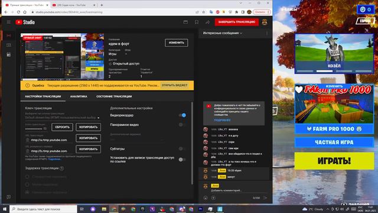
Task: Click the YouTube Studio logo
Action: (25, 22)
